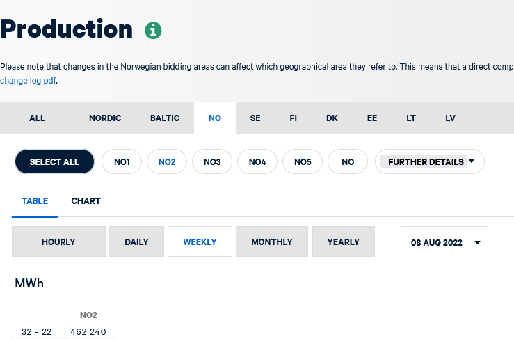The image size is (514, 339).
Task: Toggle the NO3 bidding area
Action: [212, 161]
